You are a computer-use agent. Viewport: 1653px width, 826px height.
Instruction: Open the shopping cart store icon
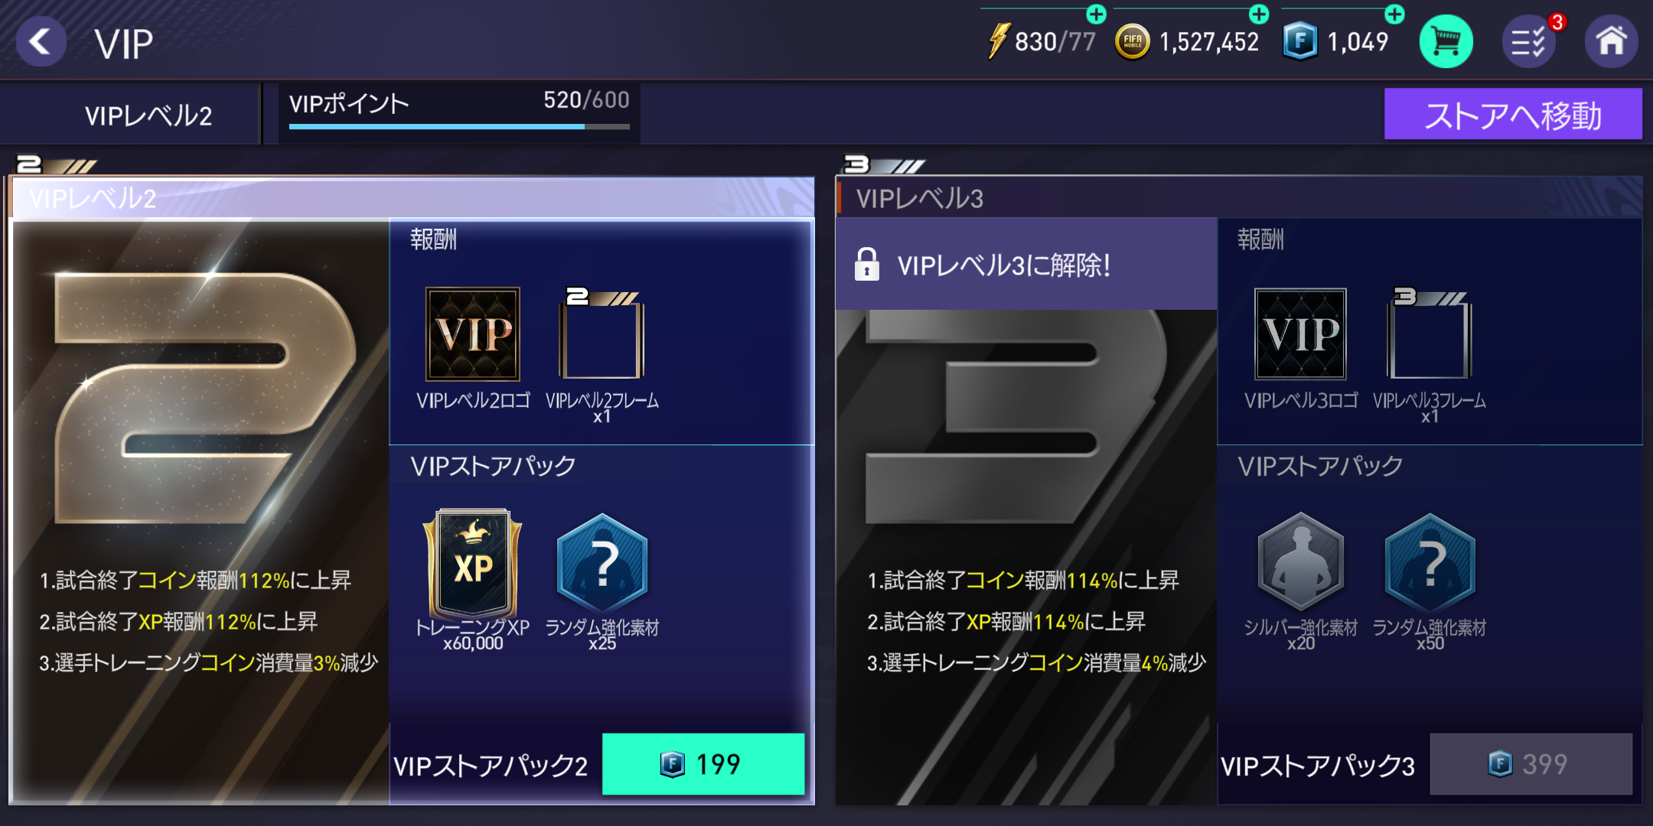click(x=1446, y=41)
